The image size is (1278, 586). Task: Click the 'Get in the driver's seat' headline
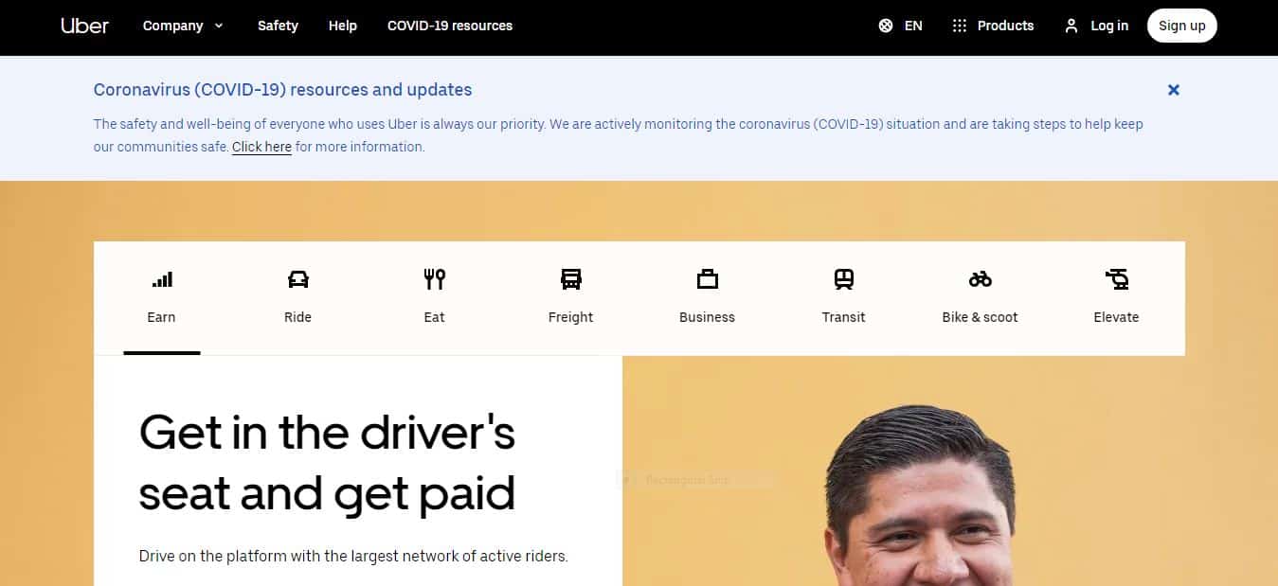coord(328,464)
